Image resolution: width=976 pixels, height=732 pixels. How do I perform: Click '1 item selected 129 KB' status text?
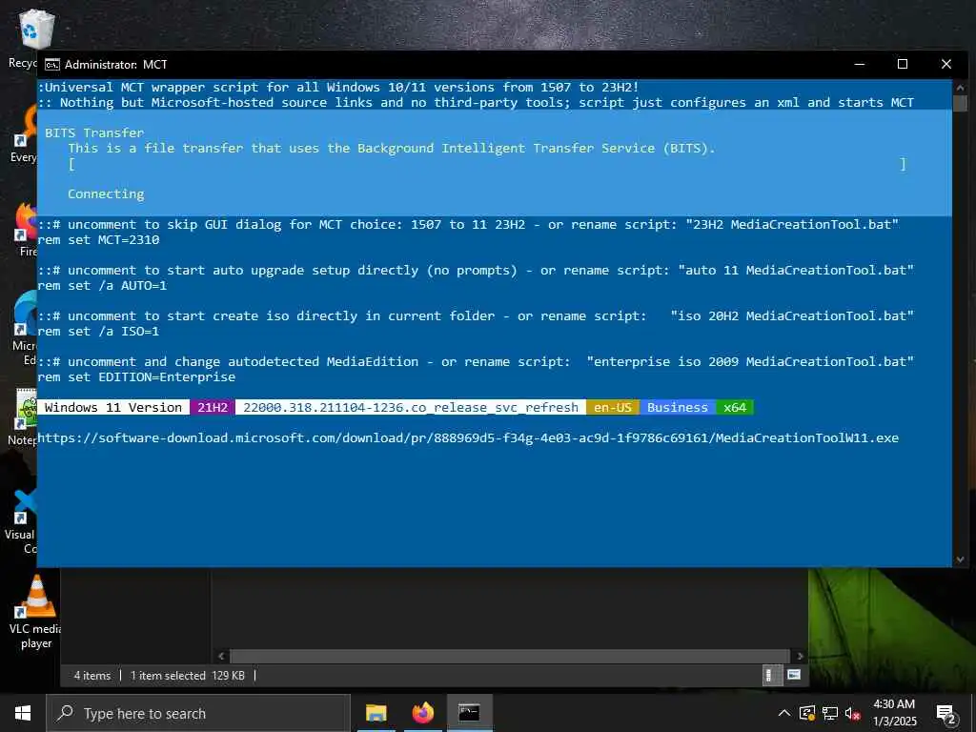point(188,676)
